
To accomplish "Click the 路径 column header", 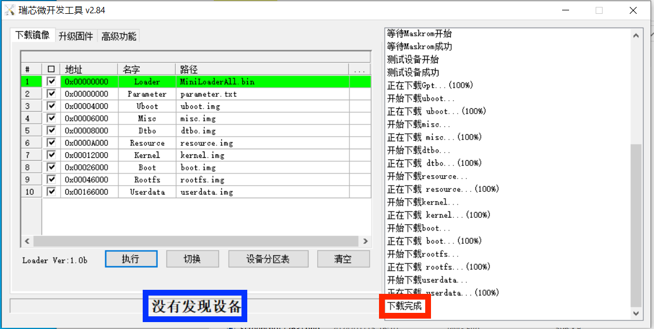I will pyautogui.click(x=262, y=69).
